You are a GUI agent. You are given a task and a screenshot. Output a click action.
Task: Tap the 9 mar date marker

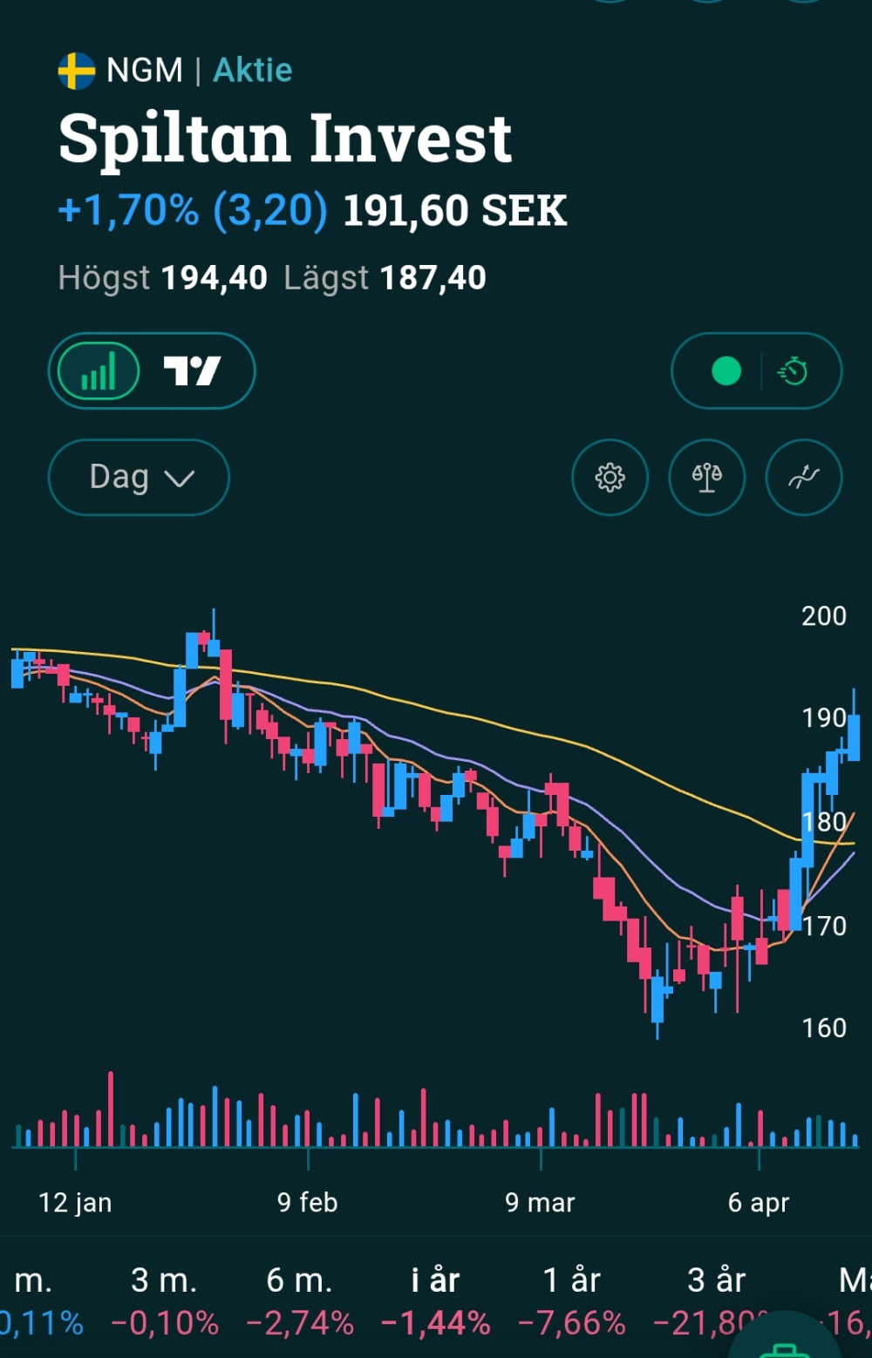click(540, 1202)
